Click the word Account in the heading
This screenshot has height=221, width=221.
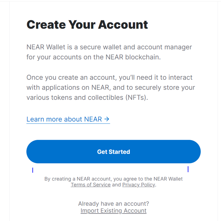coord(123,25)
